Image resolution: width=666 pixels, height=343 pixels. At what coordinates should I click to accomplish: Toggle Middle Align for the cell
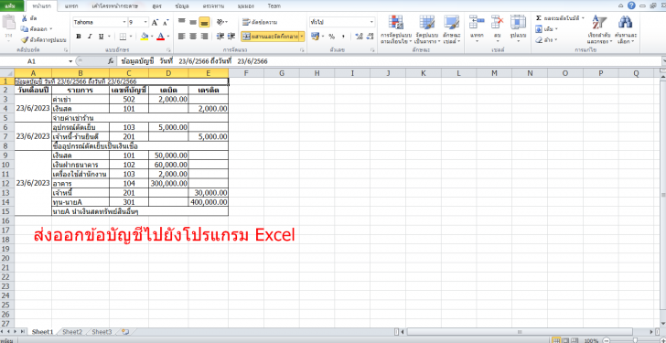193,22
